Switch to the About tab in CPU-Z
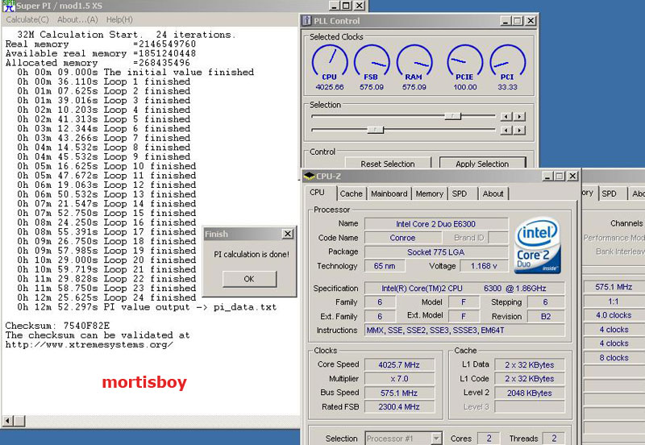645x445 pixels. point(493,193)
